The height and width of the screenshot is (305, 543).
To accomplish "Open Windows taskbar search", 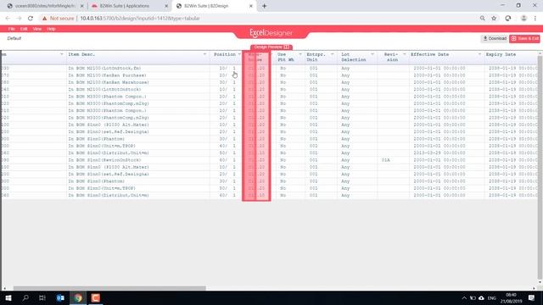I will [x=25, y=297].
